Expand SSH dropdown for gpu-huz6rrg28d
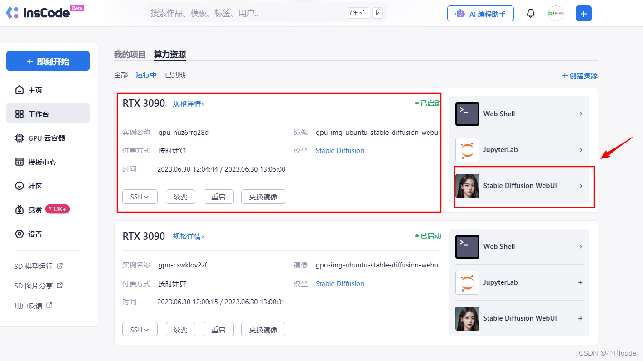The image size is (643, 361). tap(140, 197)
